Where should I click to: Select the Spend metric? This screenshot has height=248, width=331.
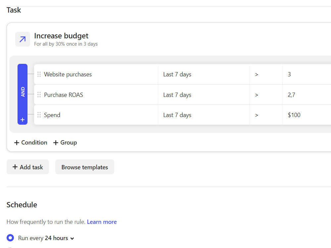click(x=52, y=115)
